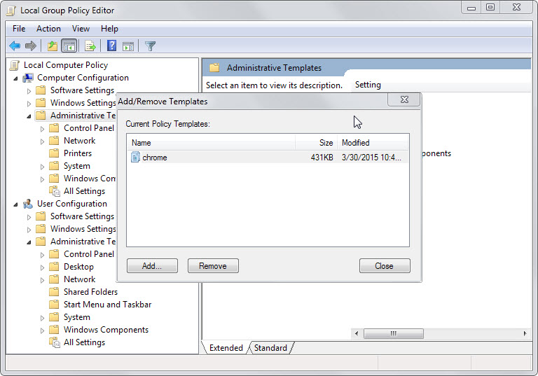
Task: Expand Windows Components under User Configuration
Action: 43,330
